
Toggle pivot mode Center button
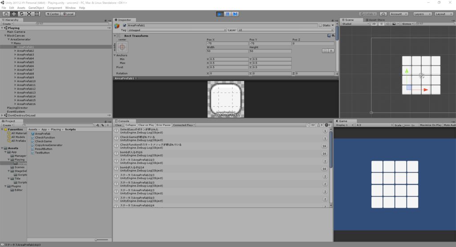point(53,14)
